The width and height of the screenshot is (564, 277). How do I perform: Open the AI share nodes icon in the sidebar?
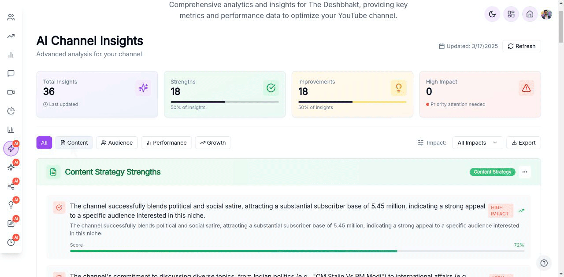point(11,186)
